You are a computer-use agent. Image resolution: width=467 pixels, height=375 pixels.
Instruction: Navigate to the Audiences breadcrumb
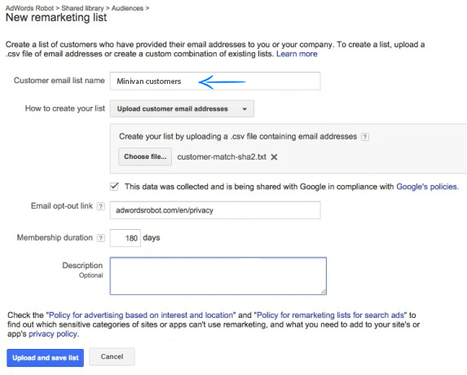click(127, 8)
